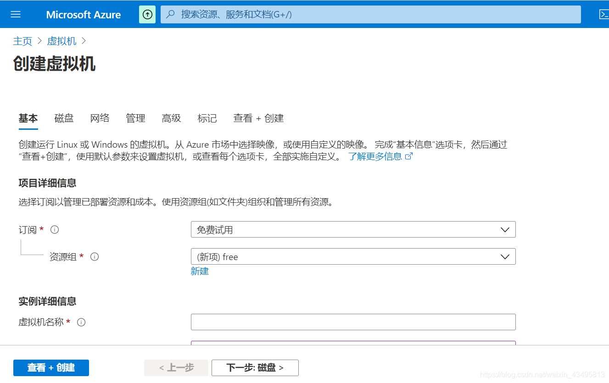Screen dimensions: 609x383
Task: Open the hamburger portal menu
Action: click(x=16, y=14)
